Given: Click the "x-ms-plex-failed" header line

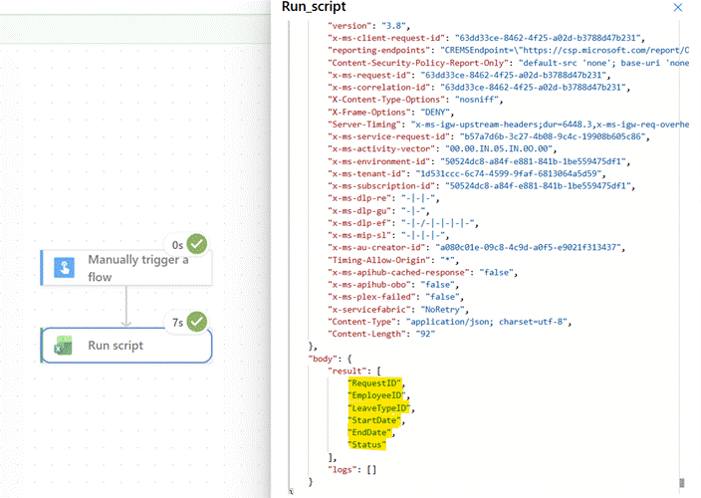Looking at the screenshot, I should tap(395, 297).
